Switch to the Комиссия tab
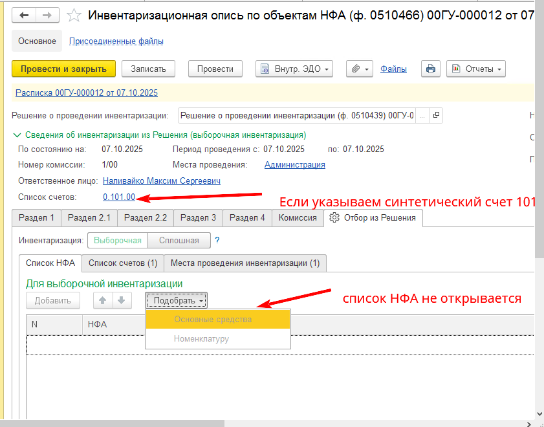The image size is (544, 427). tap(298, 218)
